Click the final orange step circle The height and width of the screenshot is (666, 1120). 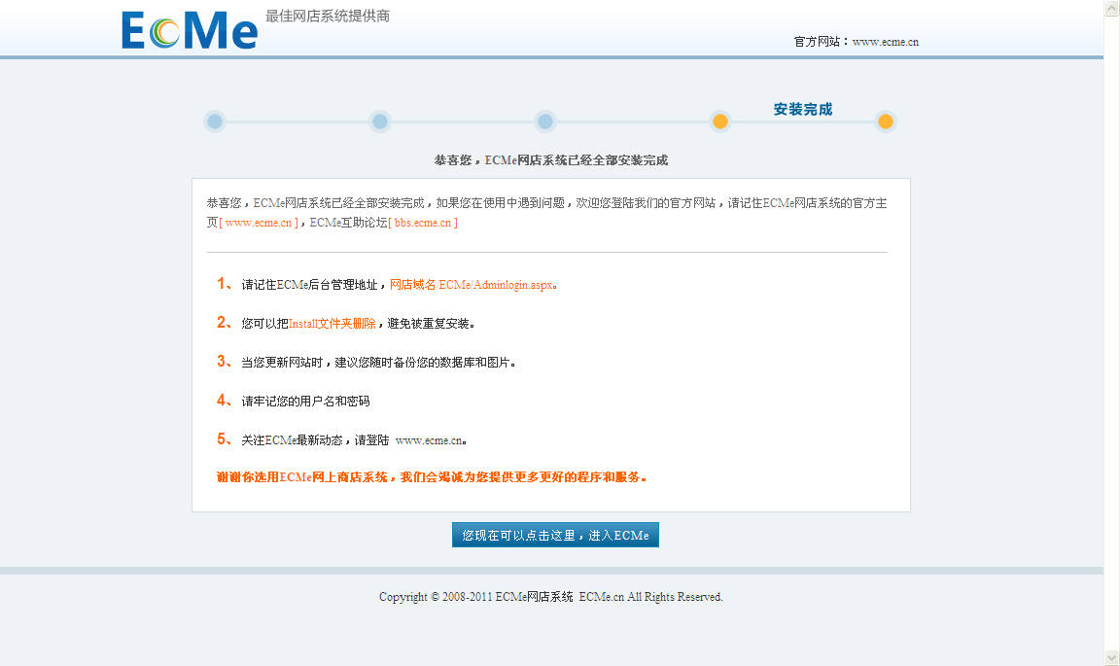click(885, 122)
